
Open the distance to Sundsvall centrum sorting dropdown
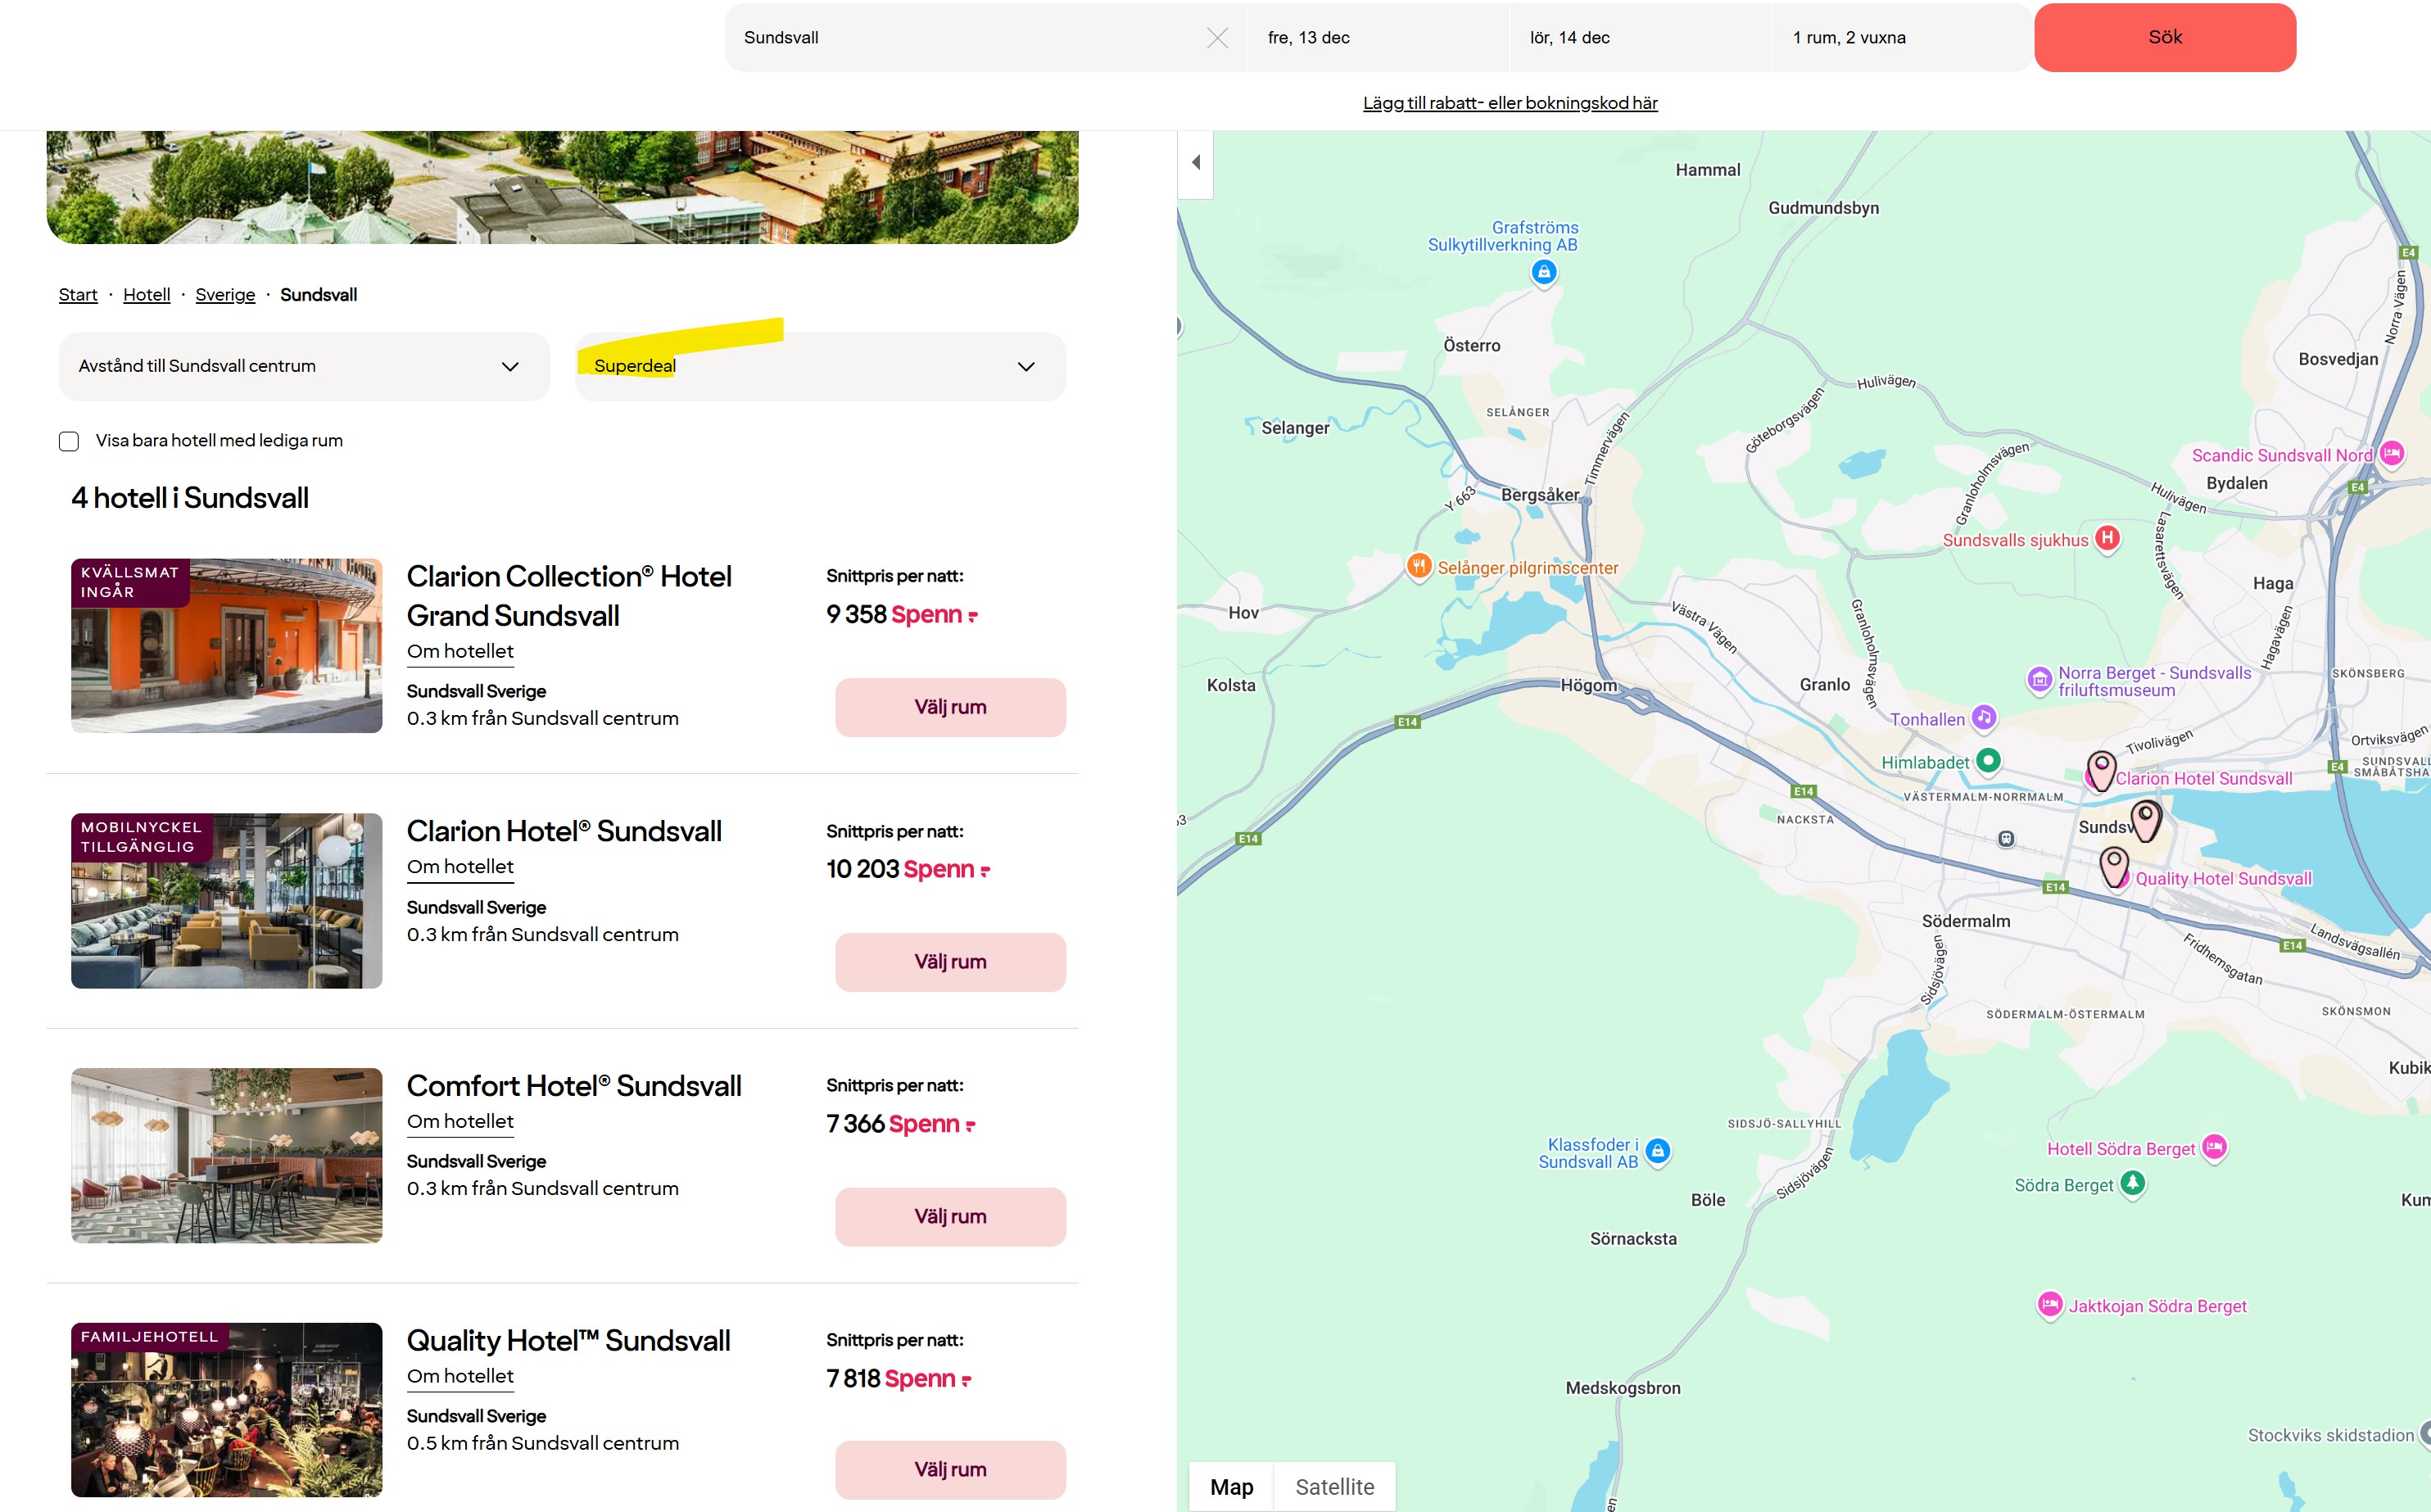pyautogui.click(x=304, y=367)
